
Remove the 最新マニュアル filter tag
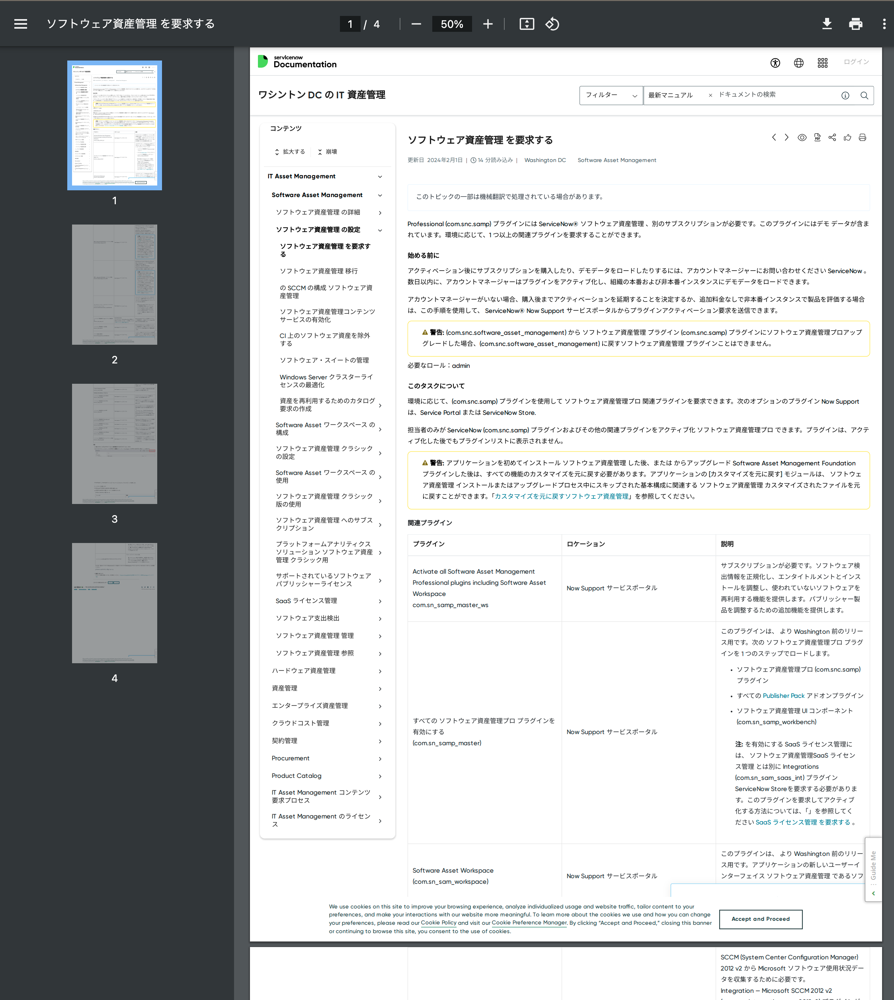pyautogui.click(x=710, y=95)
